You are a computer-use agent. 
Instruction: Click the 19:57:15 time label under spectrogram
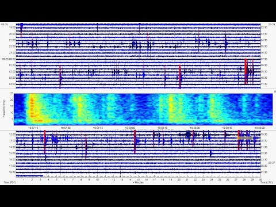33,128
